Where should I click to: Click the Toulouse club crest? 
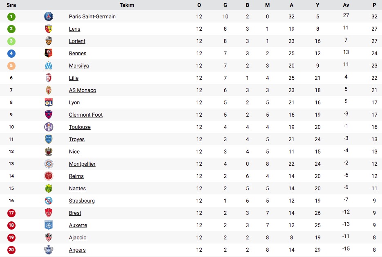point(49,127)
